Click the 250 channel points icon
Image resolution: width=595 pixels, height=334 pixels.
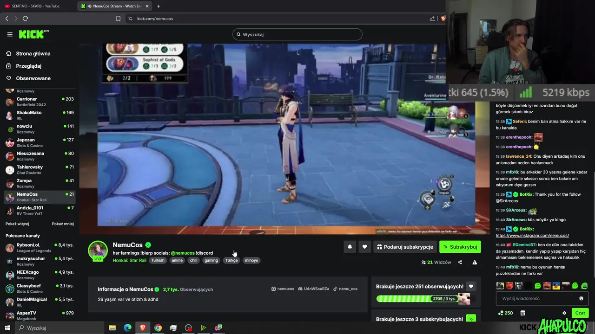tap(505, 313)
